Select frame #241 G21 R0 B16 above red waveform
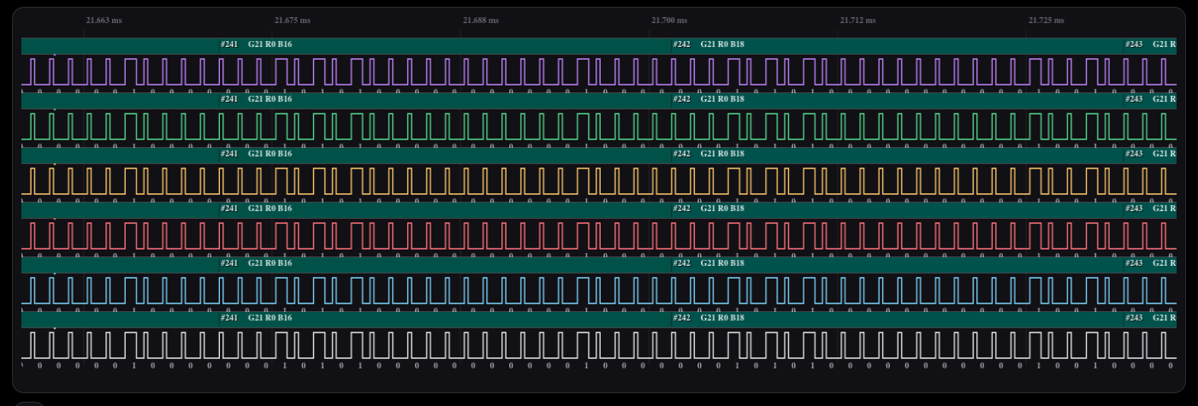1198x406 pixels. point(445,209)
